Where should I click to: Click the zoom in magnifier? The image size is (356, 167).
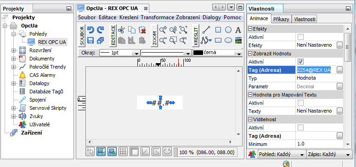(x=163, y=30)
